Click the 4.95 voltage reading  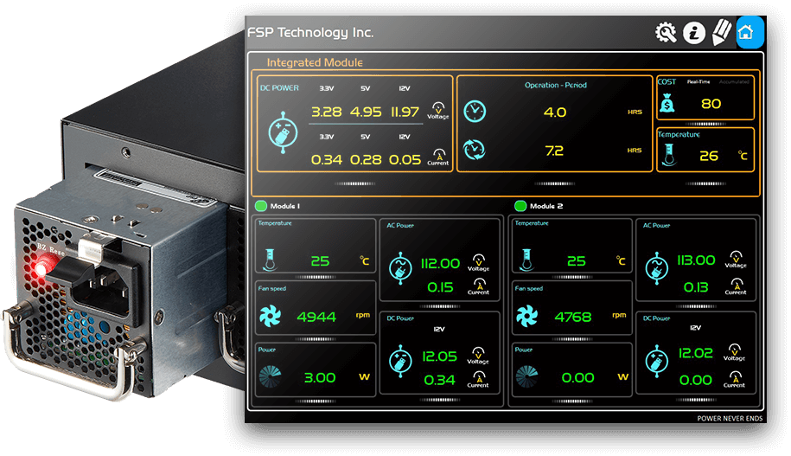point(366,112)
